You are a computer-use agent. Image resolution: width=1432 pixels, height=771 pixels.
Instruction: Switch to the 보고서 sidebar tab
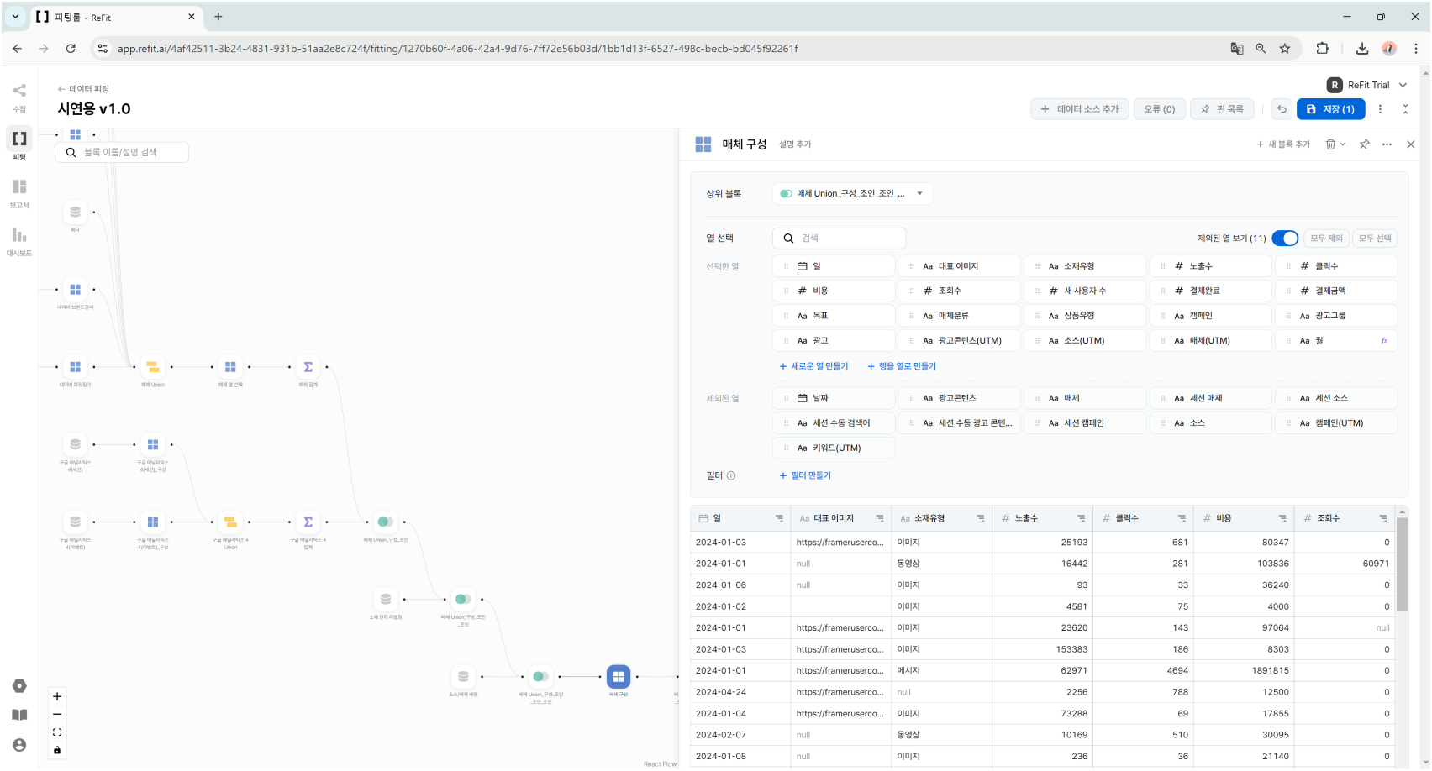pos(19,192)
